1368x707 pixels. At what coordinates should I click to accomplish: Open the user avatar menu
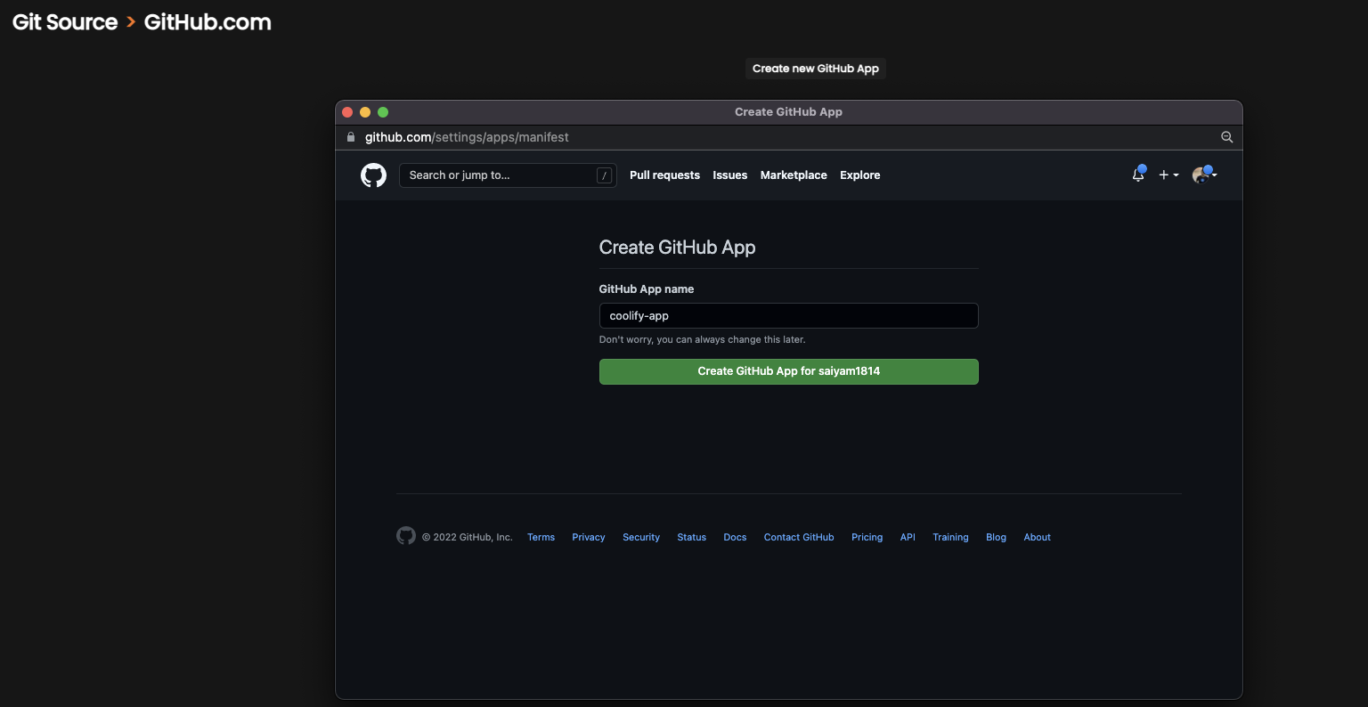tap(1204, 175)
